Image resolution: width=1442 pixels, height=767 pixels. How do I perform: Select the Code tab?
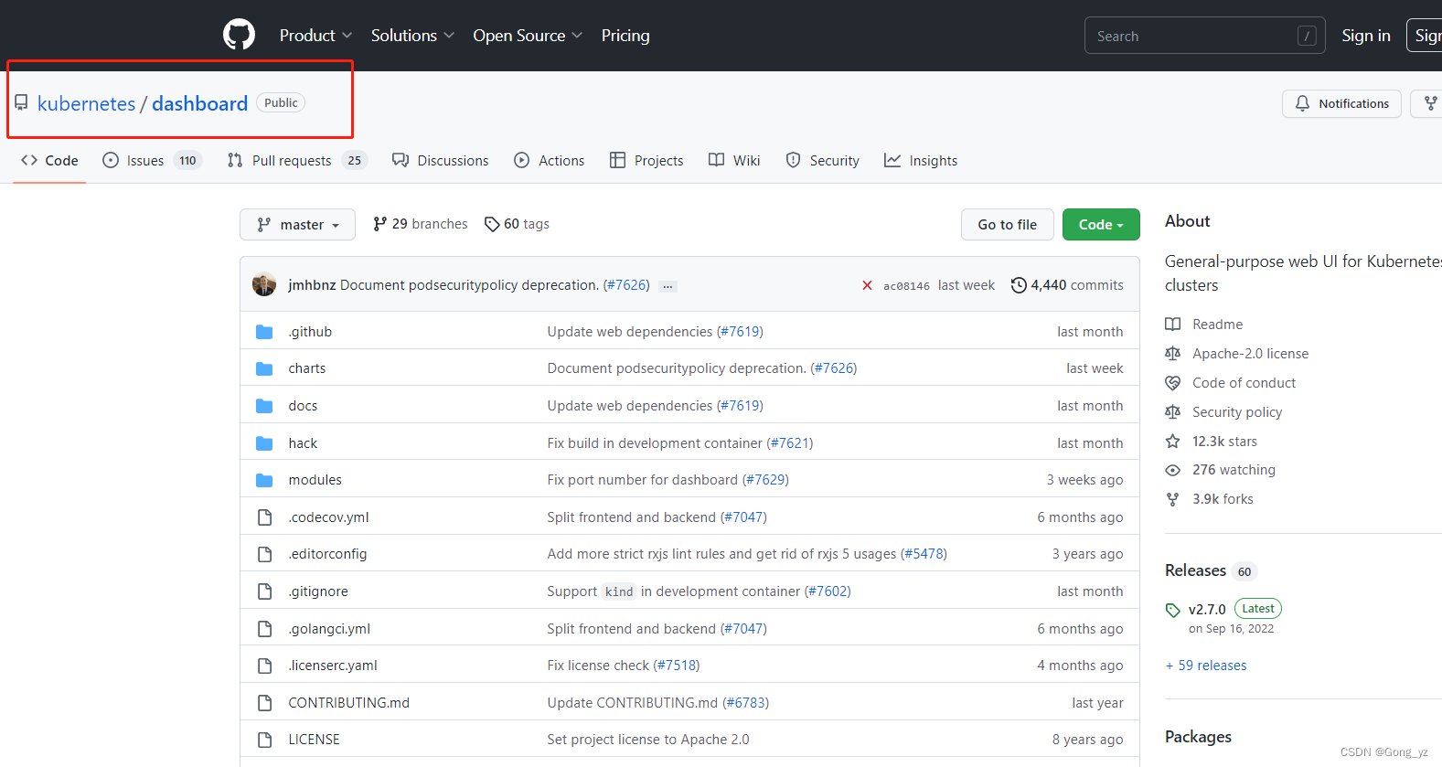point(49,161)
